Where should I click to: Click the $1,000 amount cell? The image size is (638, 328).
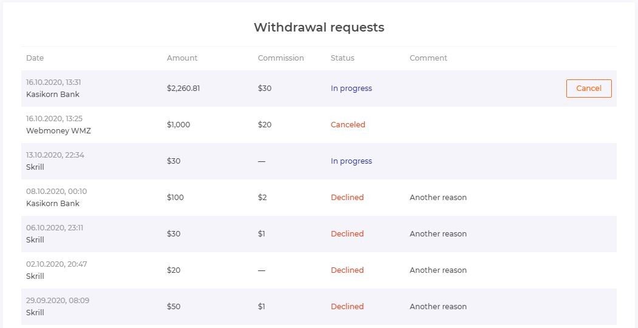(x=178, y=125)
